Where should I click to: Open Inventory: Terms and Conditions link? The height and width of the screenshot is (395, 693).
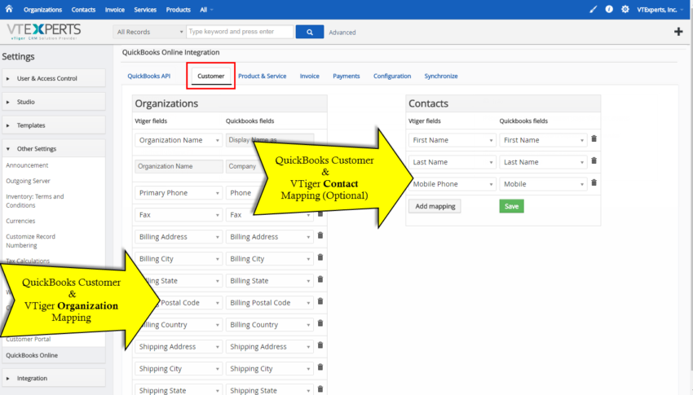35,201
